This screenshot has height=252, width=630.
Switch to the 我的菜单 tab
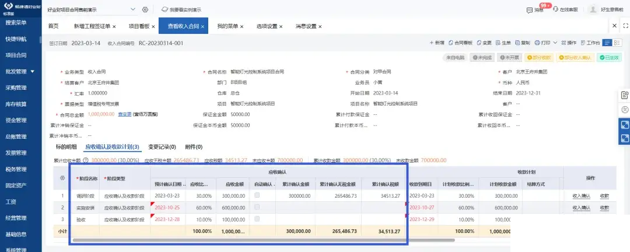[x=228, y=26]
